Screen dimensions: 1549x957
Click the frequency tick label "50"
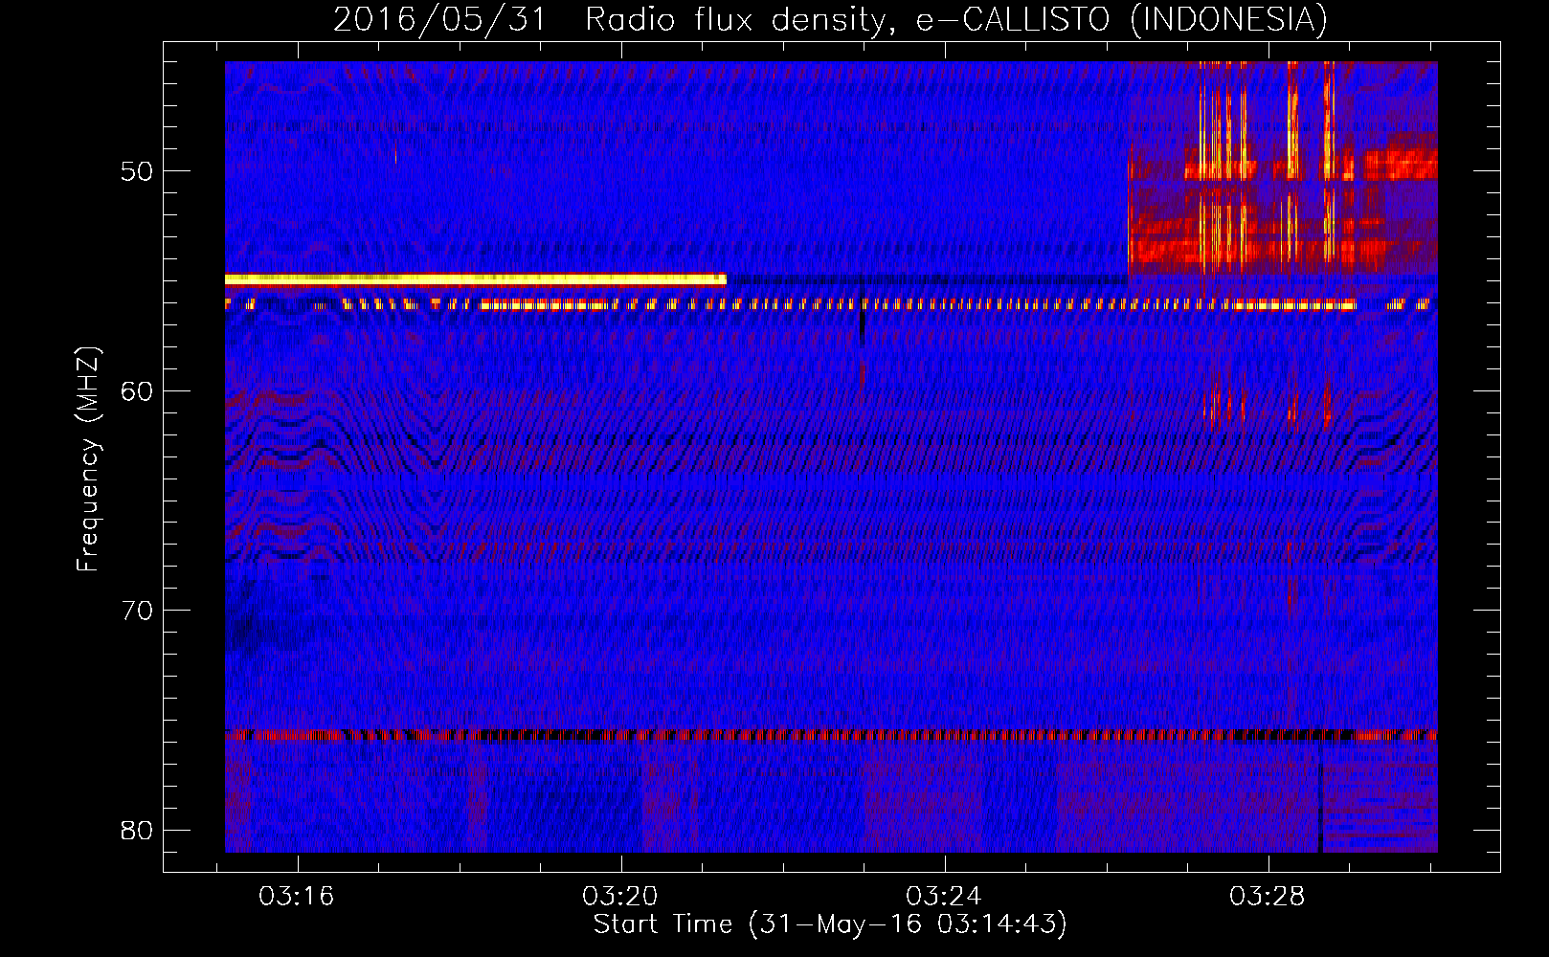(x=137, y=171)
